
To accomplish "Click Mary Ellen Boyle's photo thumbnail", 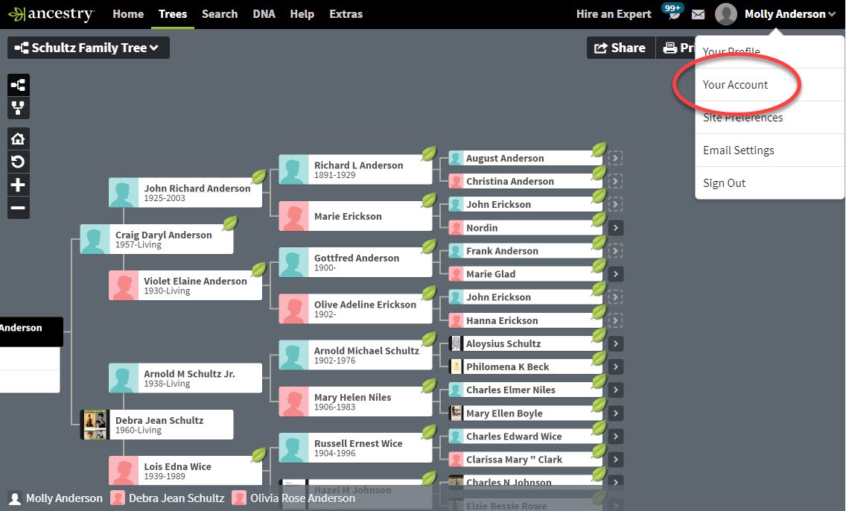I will tap(456, 413).
